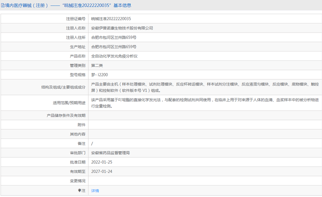The height and width of the screenshot is (197, 322).
Task: Select expiry date 2027-01-24
Action: pos(102,172)
